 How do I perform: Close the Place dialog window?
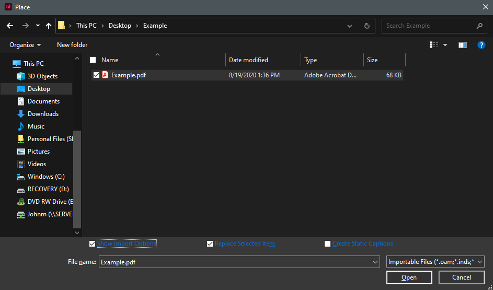click(486, 7)
